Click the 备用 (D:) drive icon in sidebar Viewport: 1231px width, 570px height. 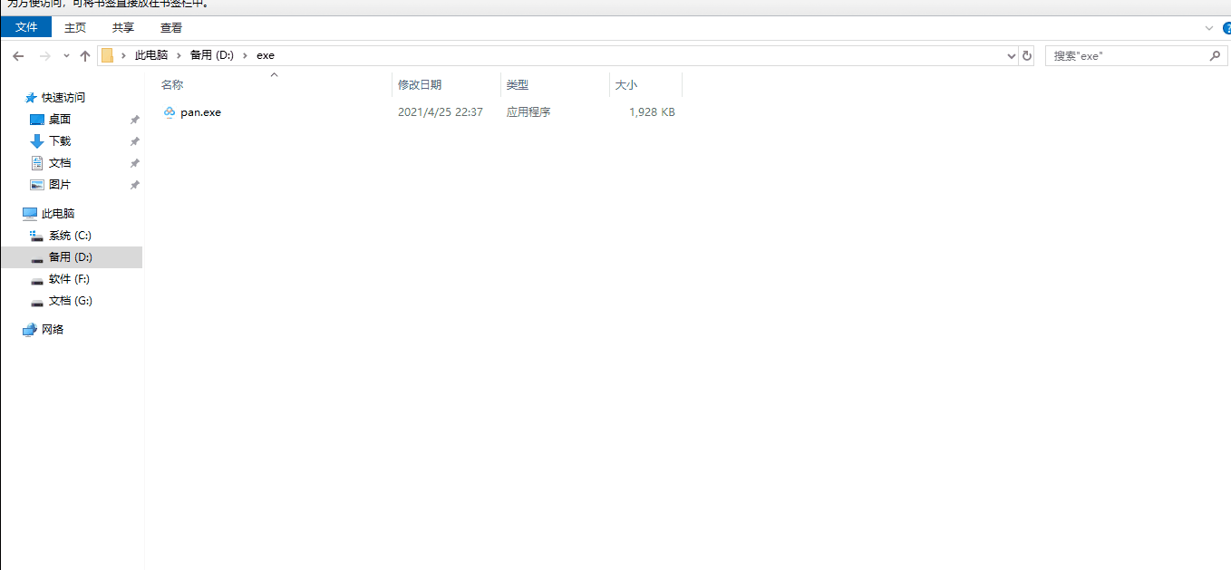[x=37, y=258]
